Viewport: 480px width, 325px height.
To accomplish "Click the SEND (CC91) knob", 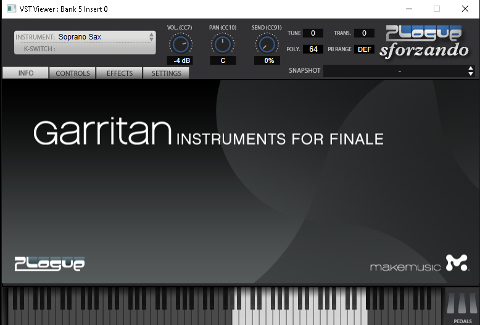I will click(267, 44).
